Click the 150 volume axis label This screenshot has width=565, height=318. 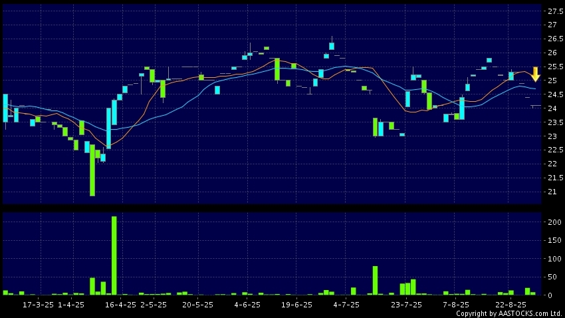(554, 240)
